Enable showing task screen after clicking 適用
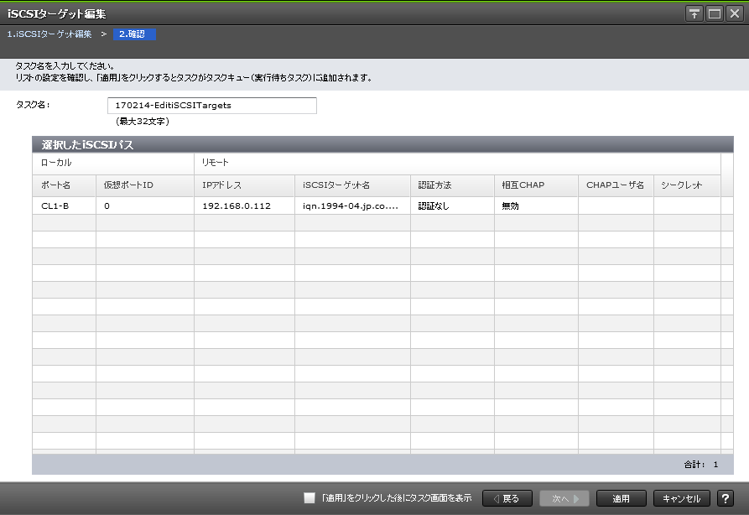This screenshot has height=515, width=749. (x=309, y=498)
